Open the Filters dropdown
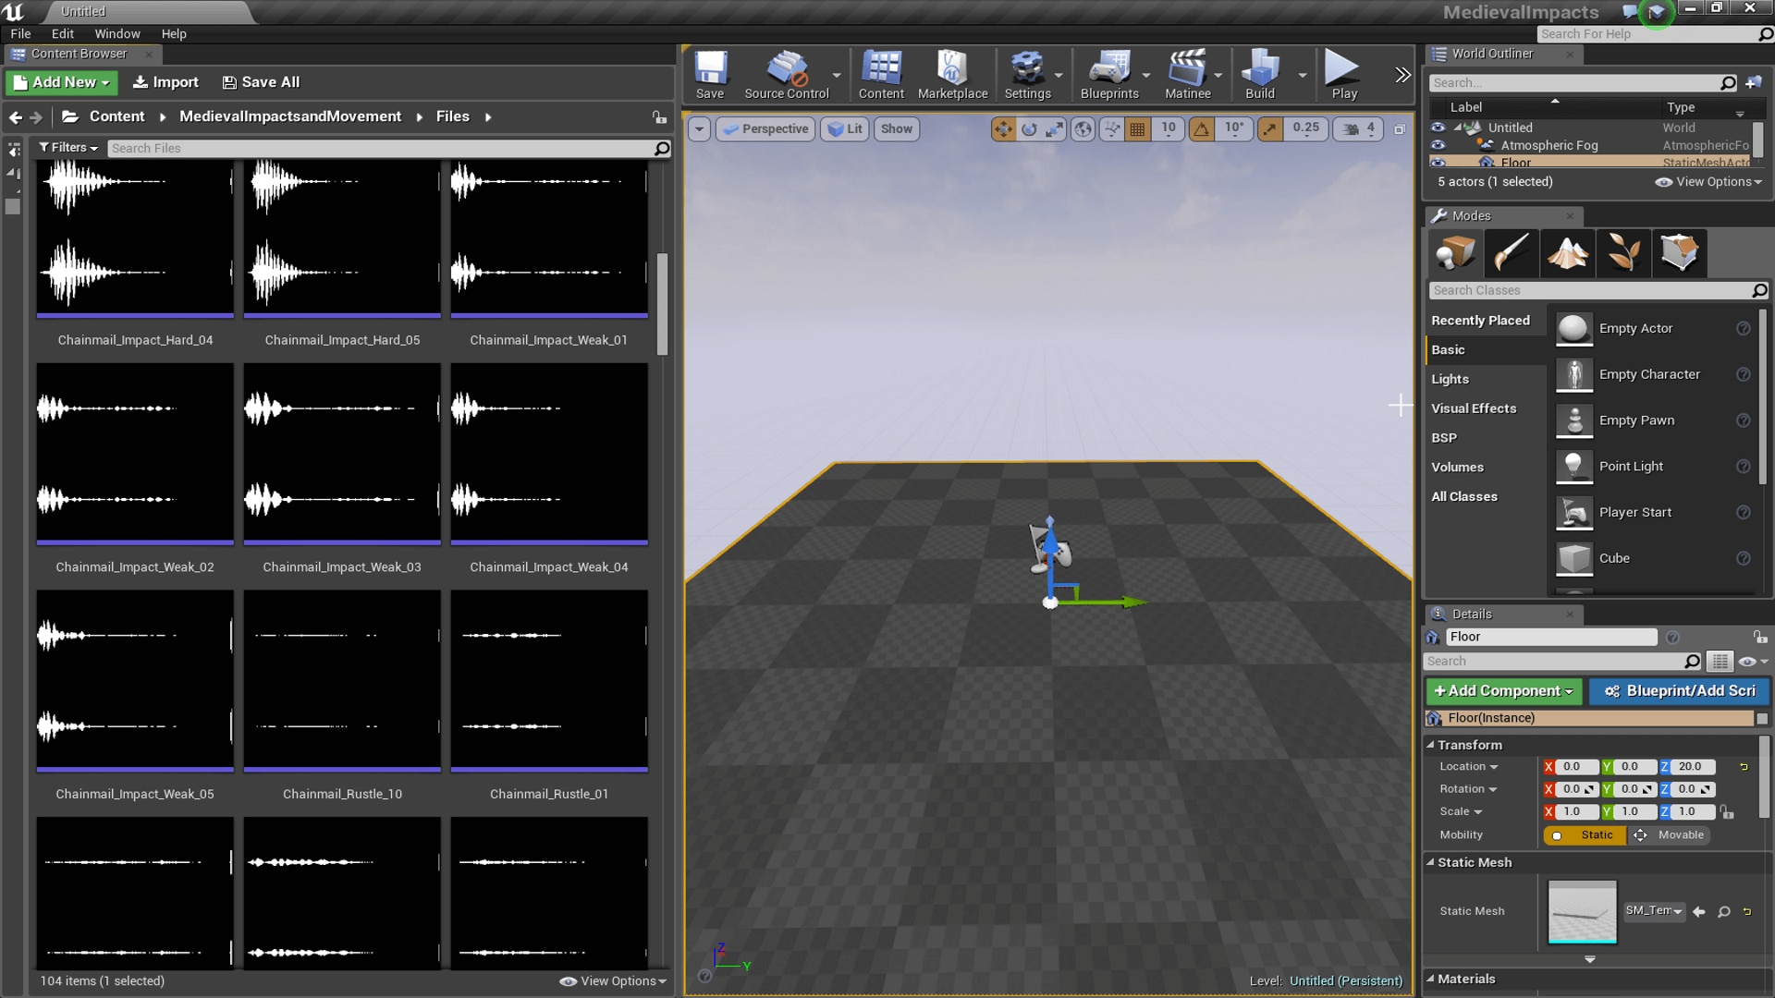 [68, 148]
